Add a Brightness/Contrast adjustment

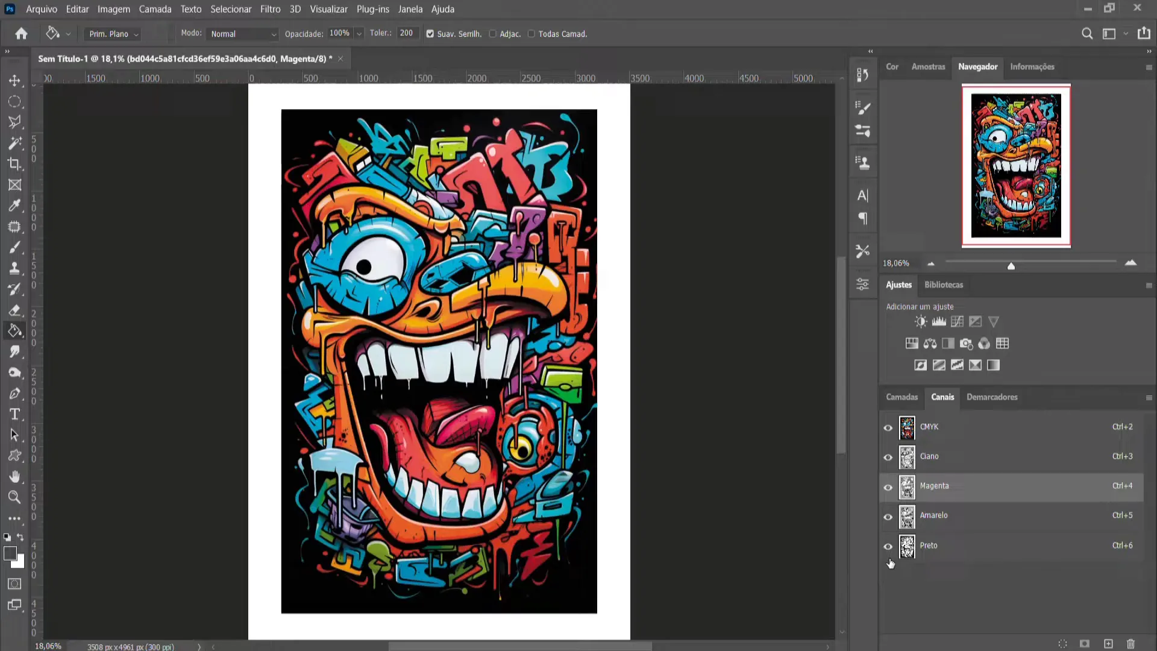921,322
